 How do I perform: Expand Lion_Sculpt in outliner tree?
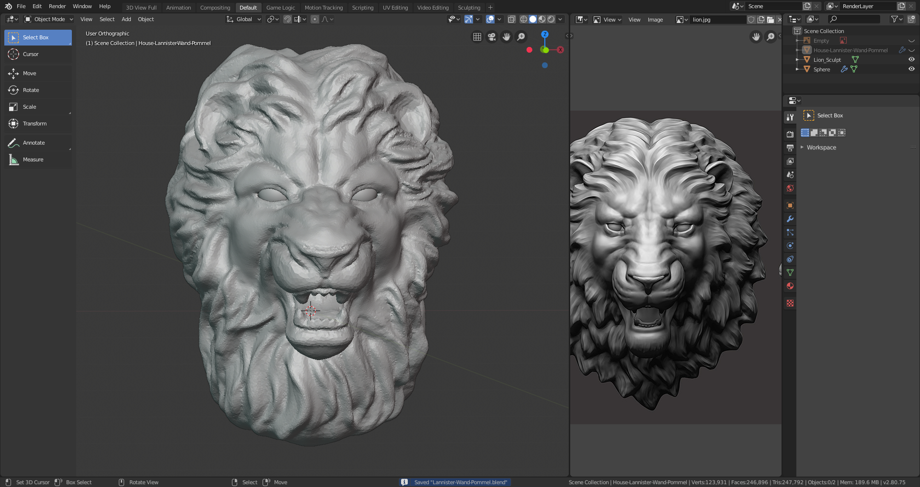coord(797,60)
